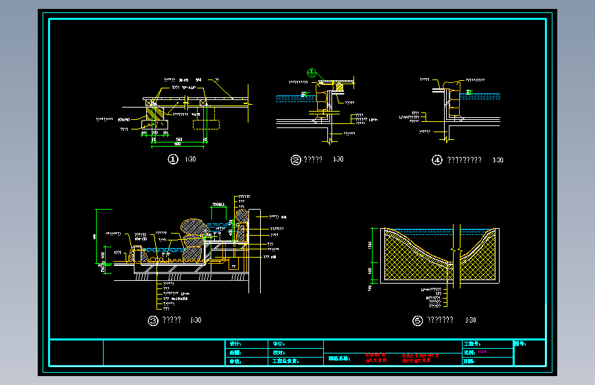This screenshot has height=385, width=595.
Task: Click the 1:30 scale text of detail 1
Action: pos(191,159)
